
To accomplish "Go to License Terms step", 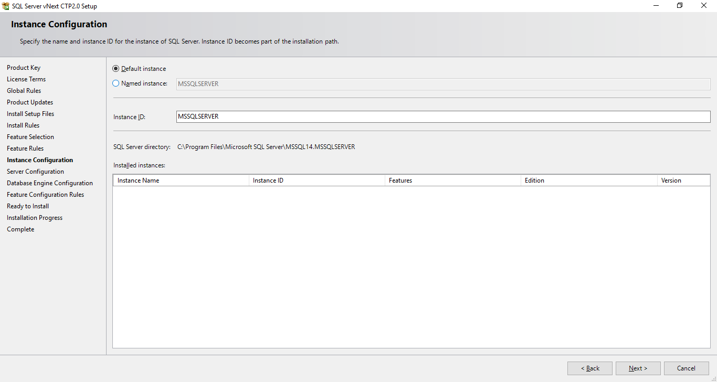I will (26, 79).
